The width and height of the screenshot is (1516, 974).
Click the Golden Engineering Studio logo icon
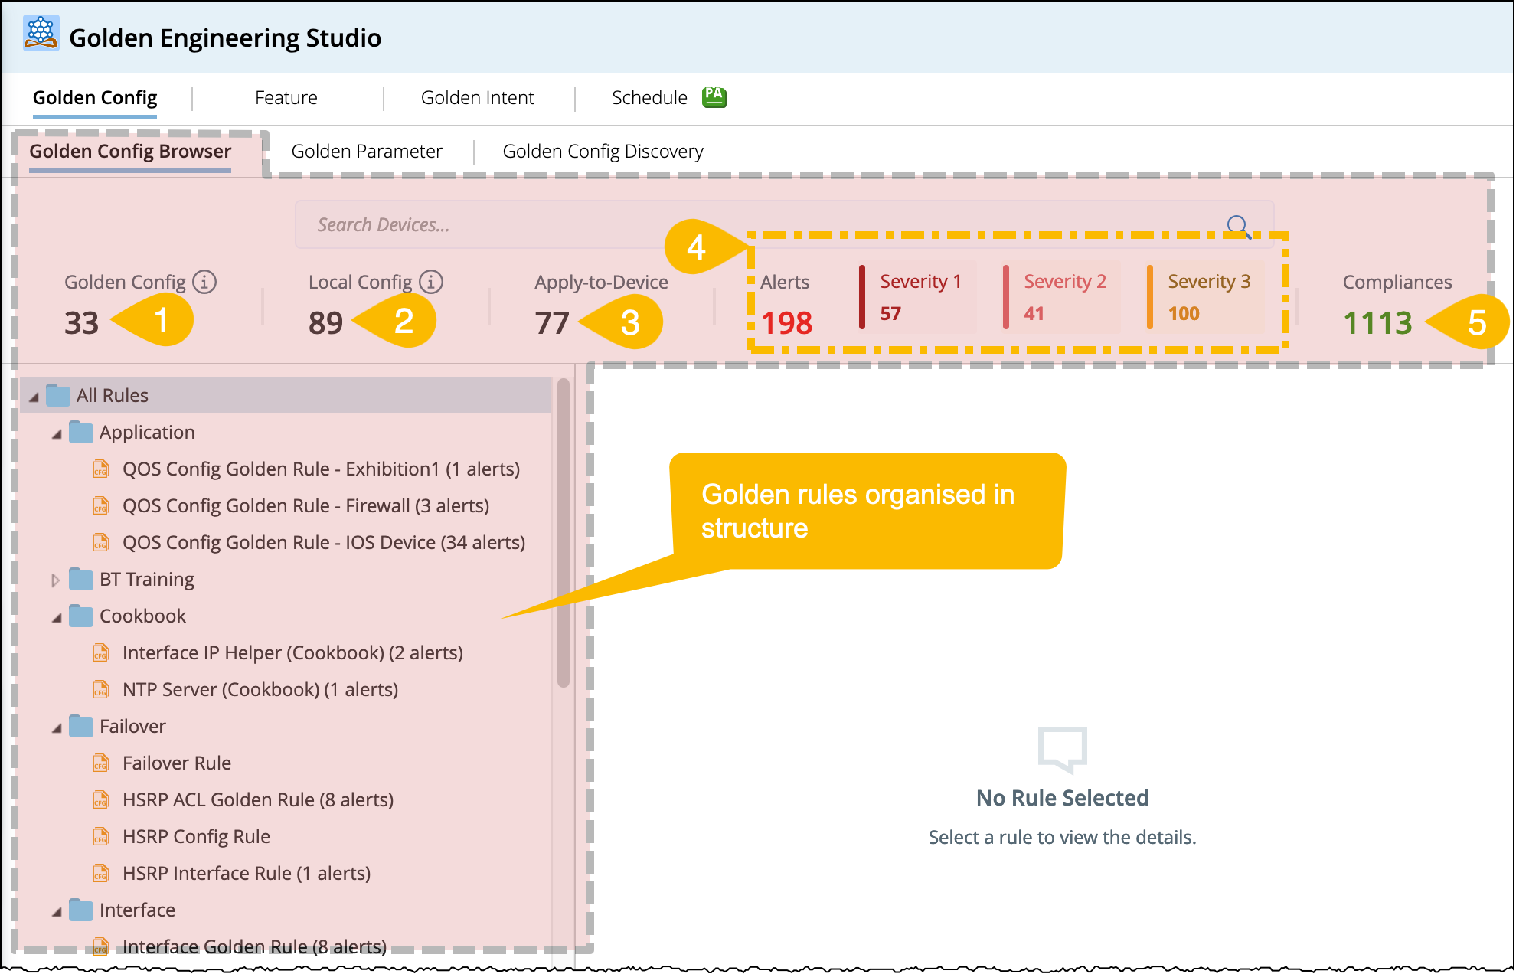click(x=41, y=34)
